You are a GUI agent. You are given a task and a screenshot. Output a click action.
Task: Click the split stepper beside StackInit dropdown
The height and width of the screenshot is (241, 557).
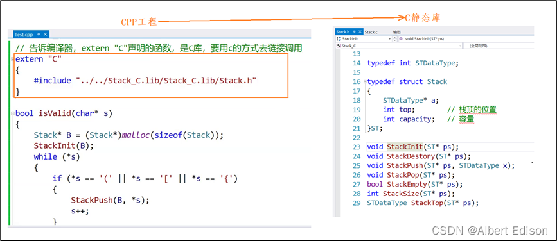pos(395,38)
